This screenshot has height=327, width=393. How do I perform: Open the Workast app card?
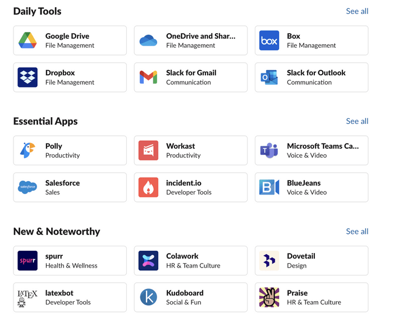click(x=191, y=150)
